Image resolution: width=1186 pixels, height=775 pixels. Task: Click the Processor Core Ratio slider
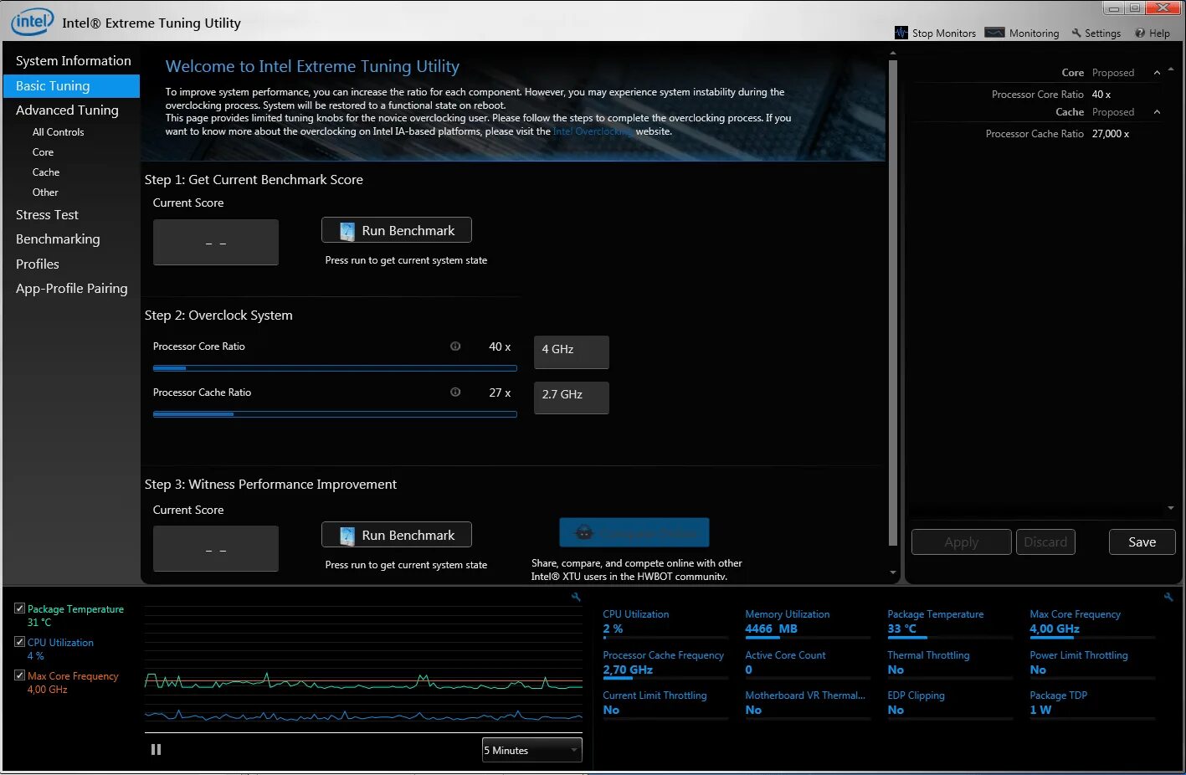coord(335,367)
